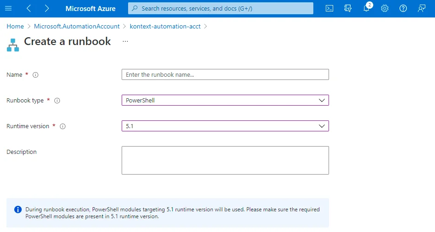
Task: Open the kontext-automation-acct breadcrumb link
Action: coord(165,26)
